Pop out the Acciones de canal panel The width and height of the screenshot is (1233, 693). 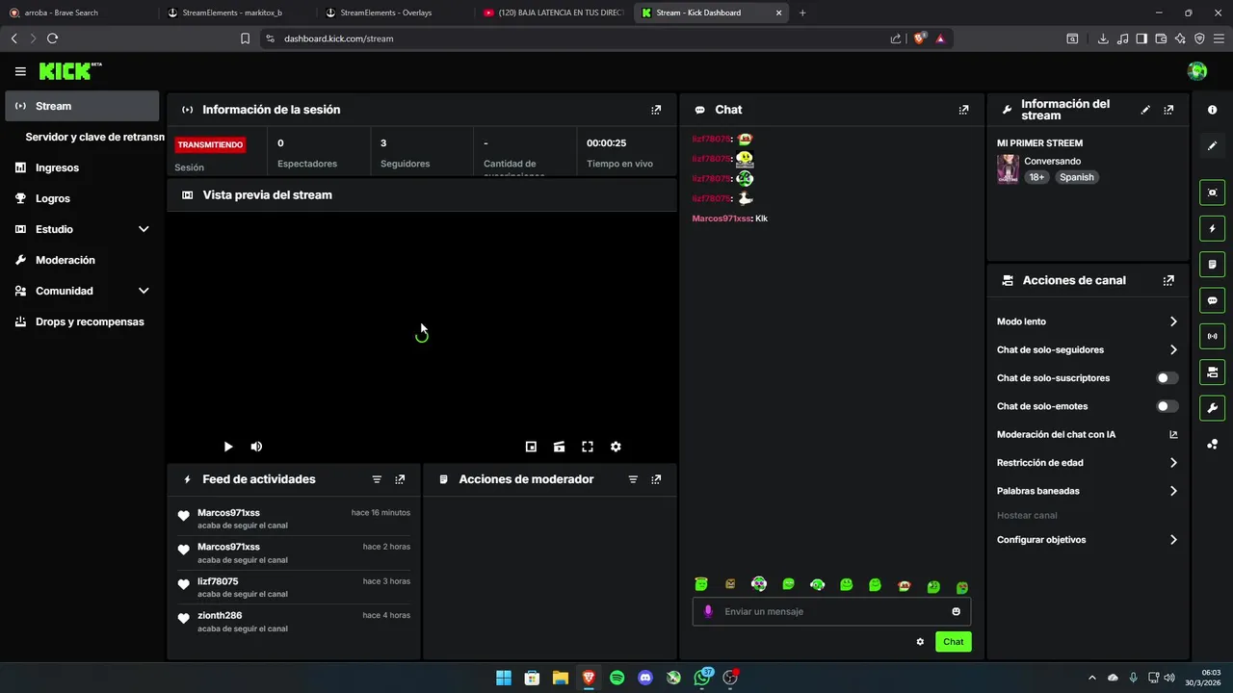[x=1168, y=281]
